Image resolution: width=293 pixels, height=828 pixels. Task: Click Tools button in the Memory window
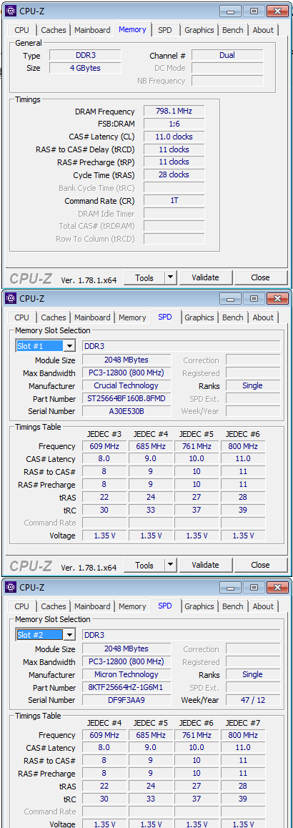[144, 277]
